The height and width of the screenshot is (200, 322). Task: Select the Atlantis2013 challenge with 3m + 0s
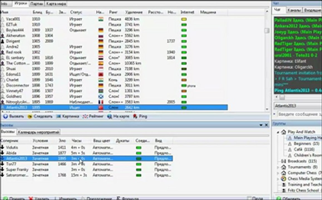coord(86,158)
